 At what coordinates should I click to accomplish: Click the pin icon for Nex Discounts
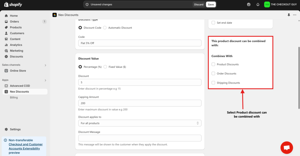(x=289, y=15)
